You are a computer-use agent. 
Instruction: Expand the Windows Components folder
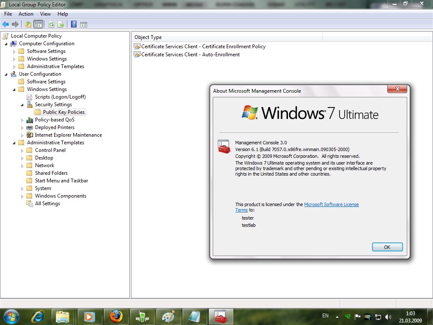(22, 196)
